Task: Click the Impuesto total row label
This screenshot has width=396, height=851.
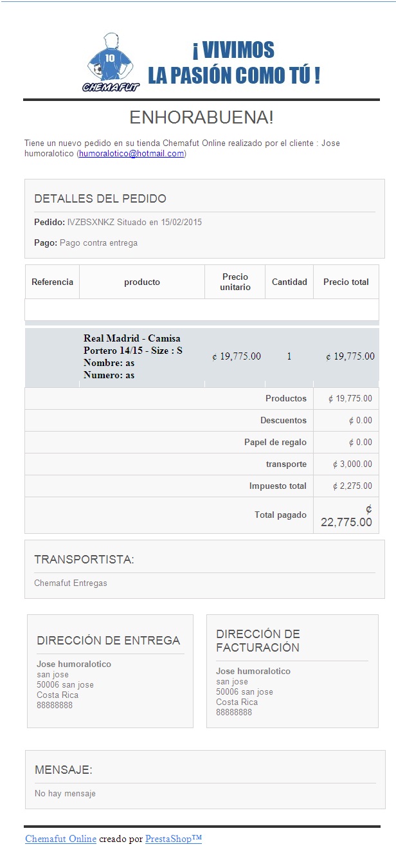Action: (278, 486)
